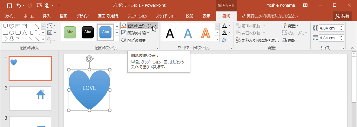This screenshot has width=357, height=127.
Task: Switch to the ホーム tab
Action: [29, 16]
